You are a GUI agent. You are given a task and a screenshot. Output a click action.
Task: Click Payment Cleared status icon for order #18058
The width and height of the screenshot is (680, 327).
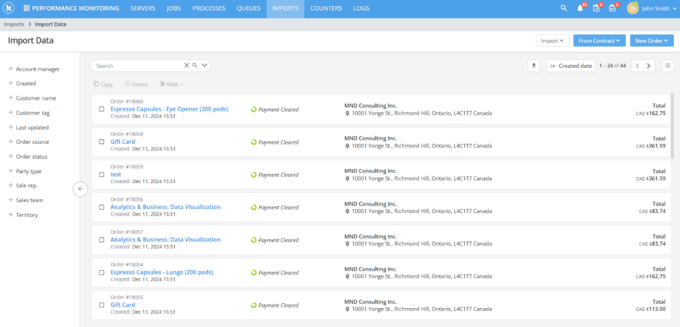click(x=254, y=142)
